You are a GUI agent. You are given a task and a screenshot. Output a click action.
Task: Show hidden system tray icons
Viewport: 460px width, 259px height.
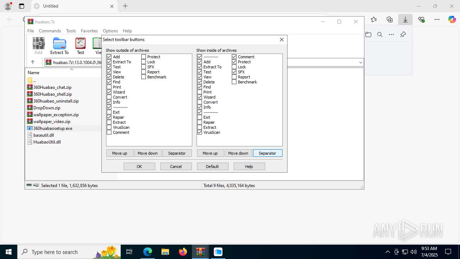point(387,252)
